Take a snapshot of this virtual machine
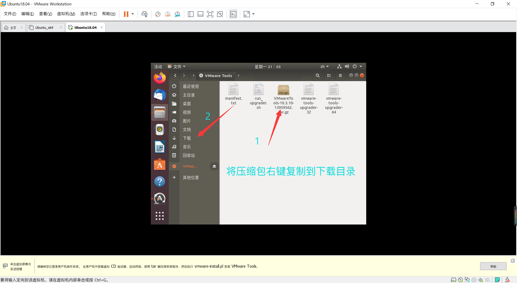Viewport: 517px width, 283px height. click(x=158, y=14)
